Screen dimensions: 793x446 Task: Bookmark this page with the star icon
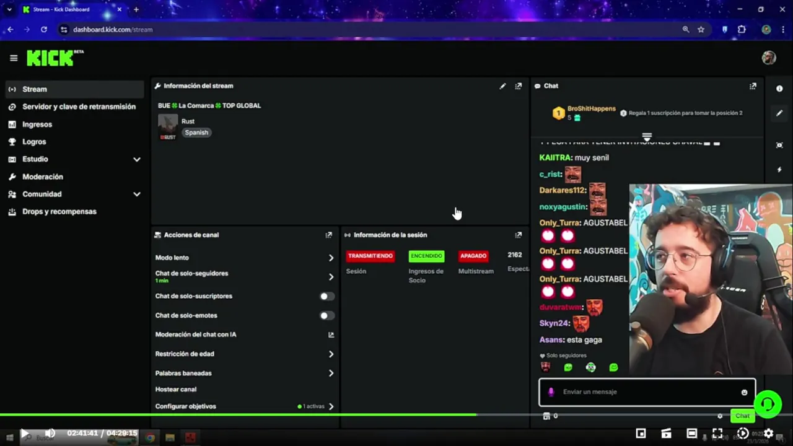click(701, 29)
